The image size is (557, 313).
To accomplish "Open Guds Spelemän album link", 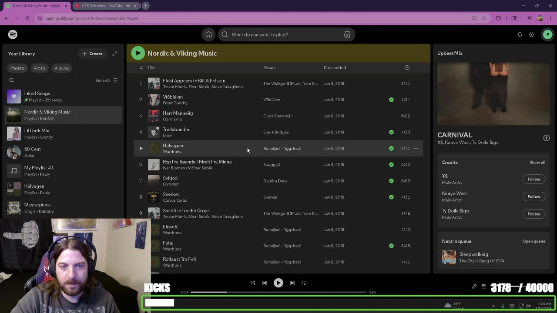I will click(278, 116).
